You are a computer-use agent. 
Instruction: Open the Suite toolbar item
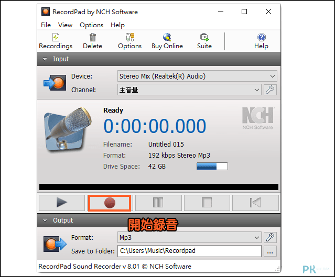click(x=204, y=41)
